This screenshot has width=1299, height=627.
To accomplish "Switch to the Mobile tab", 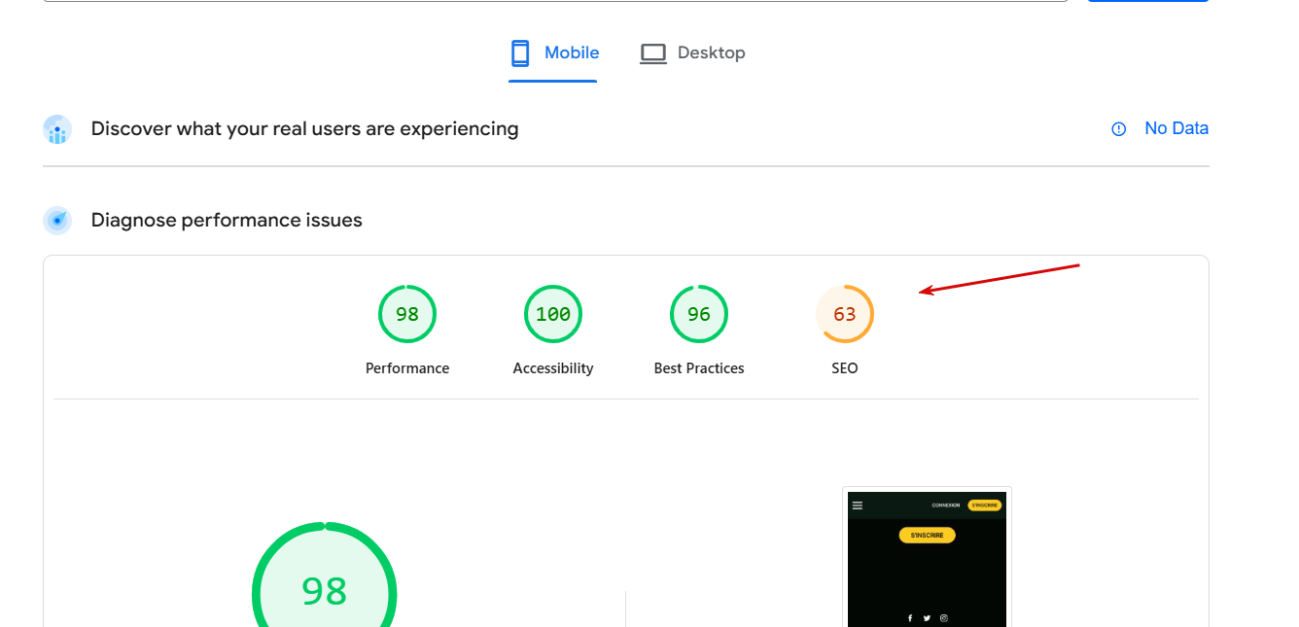I will (553, 53).
